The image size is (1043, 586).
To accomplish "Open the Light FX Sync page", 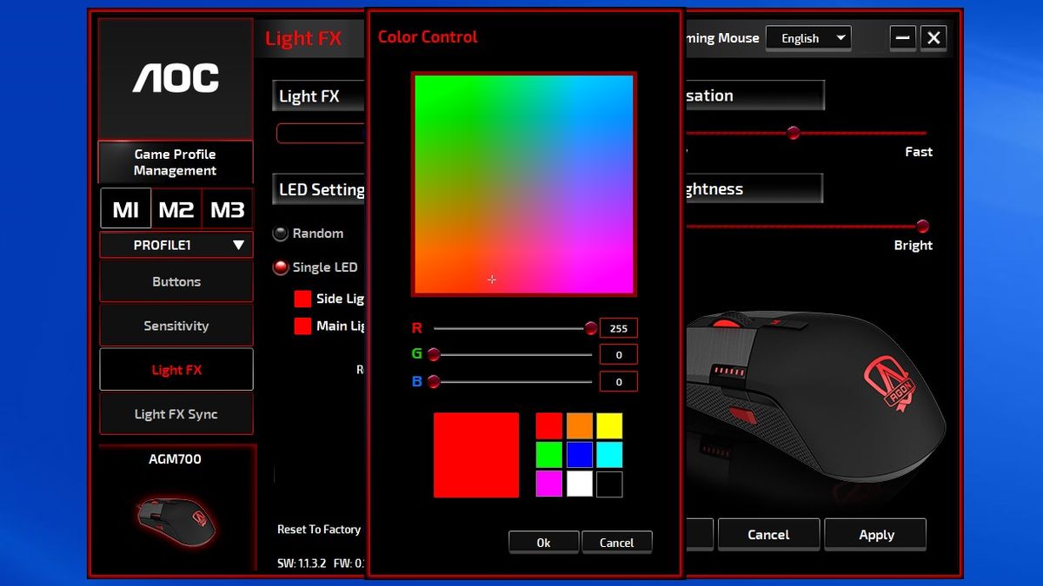I will 176,414.
